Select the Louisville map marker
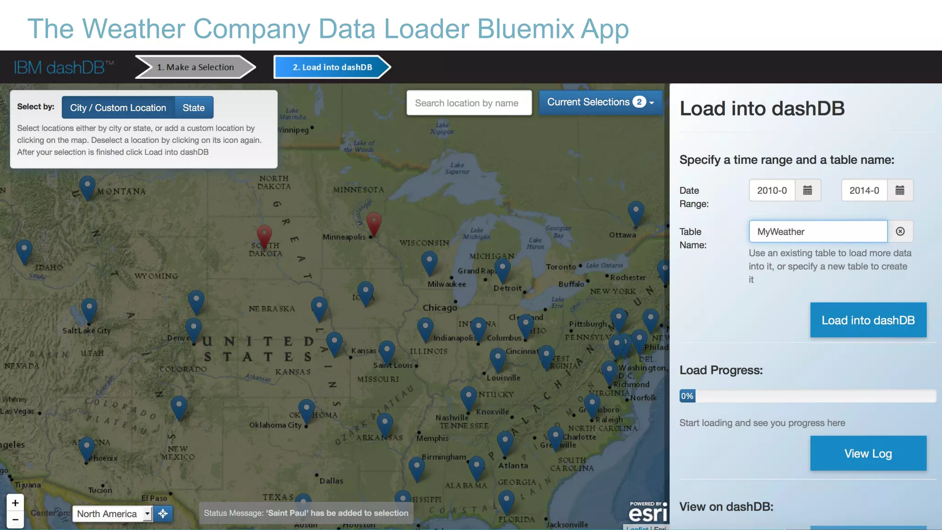This screenshot has height=530, width=942. (498, 360)
